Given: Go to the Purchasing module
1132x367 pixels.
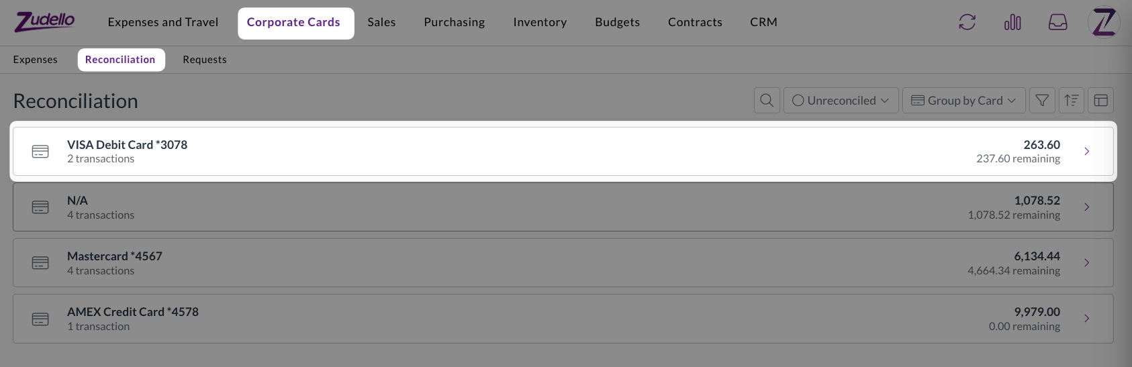Looking at the screenshot, I should tap(454, 22).
